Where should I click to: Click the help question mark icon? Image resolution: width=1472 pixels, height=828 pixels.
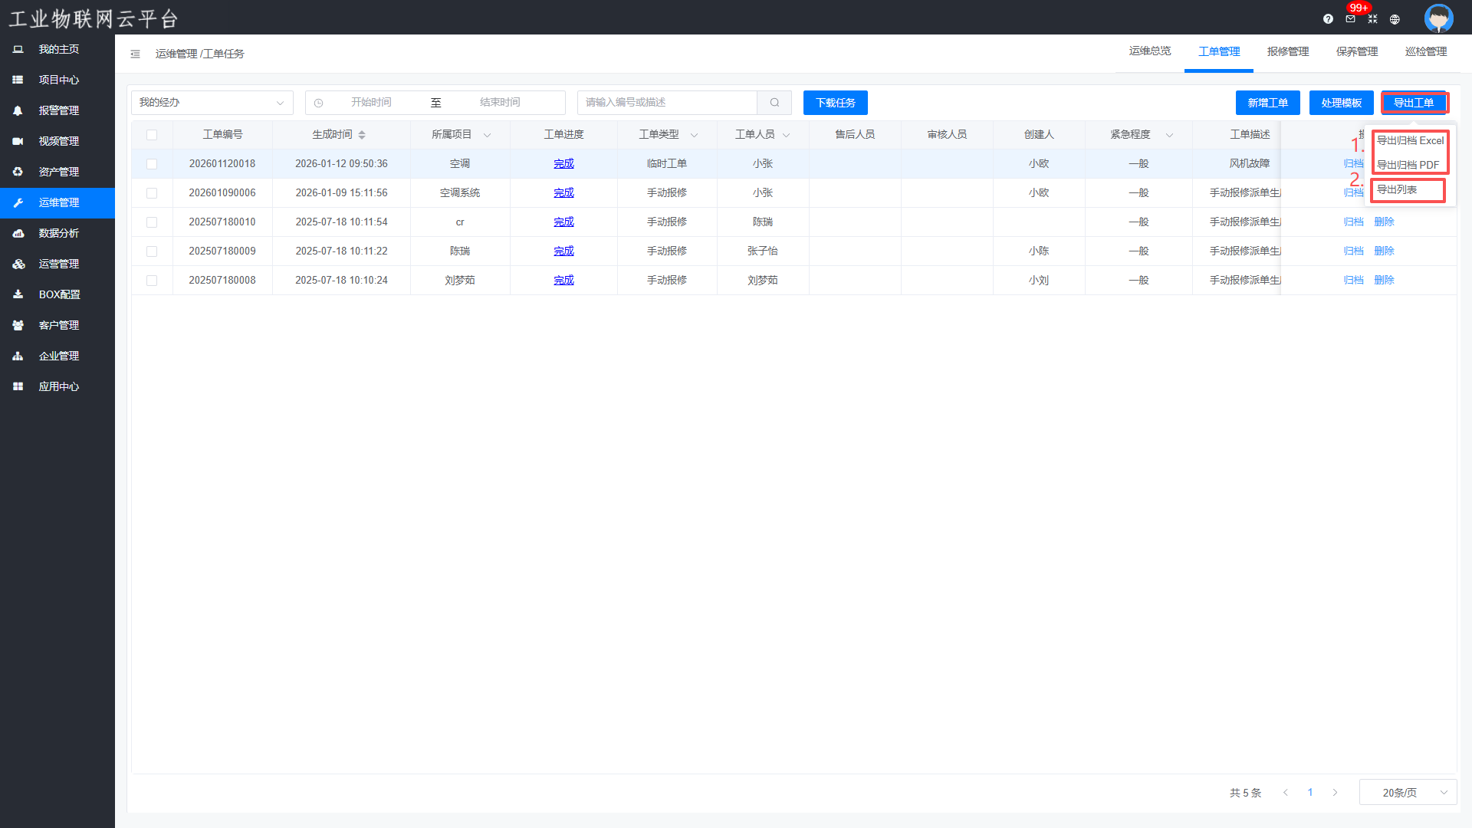(x=1328, y=19)
